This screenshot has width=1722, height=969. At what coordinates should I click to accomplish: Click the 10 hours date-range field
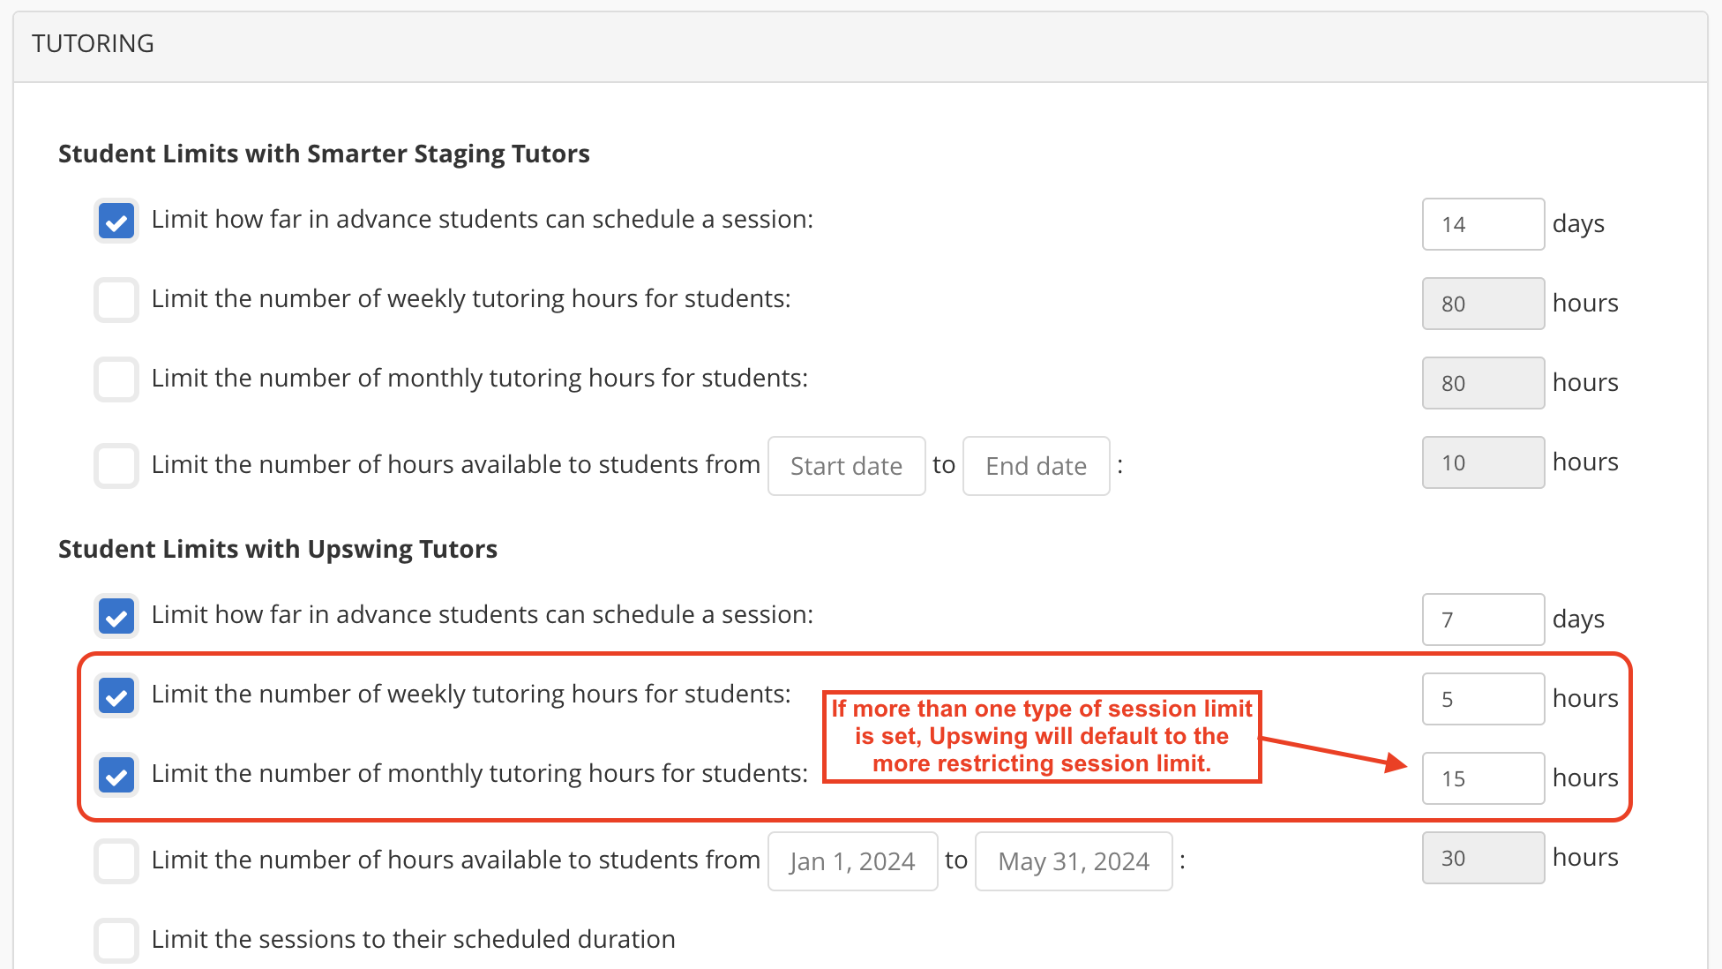click(x=1483, y=462)
